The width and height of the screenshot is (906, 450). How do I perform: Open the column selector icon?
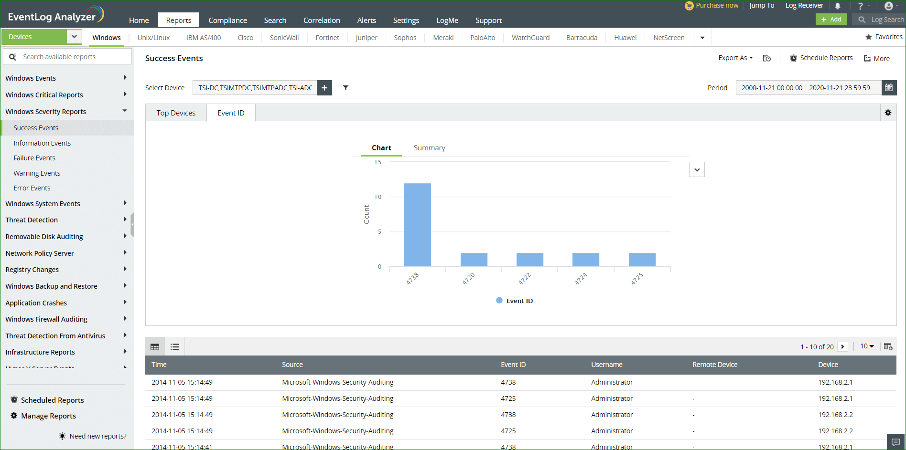pyautogui.click(x=888, y=346)
